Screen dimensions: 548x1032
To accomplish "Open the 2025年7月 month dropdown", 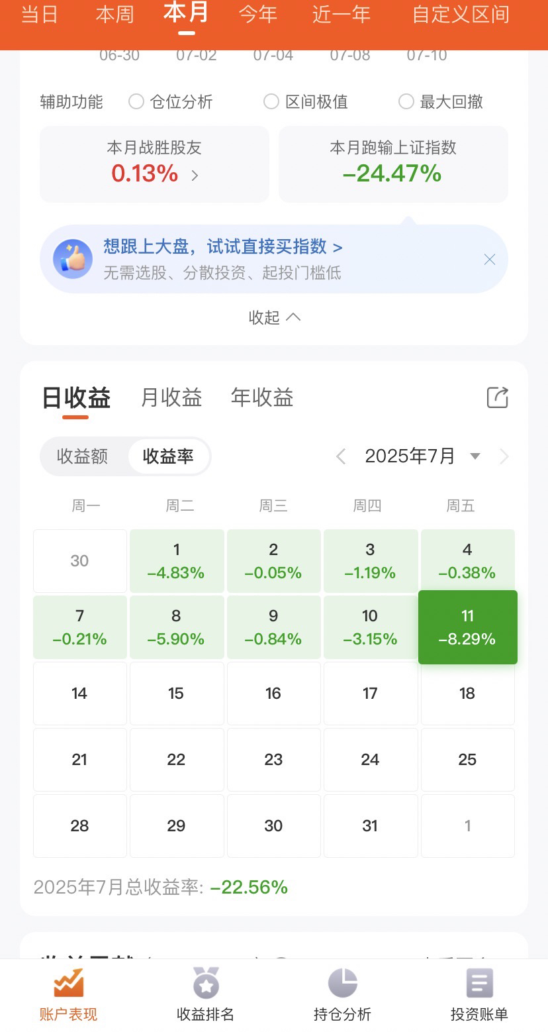I will point(475,456).
